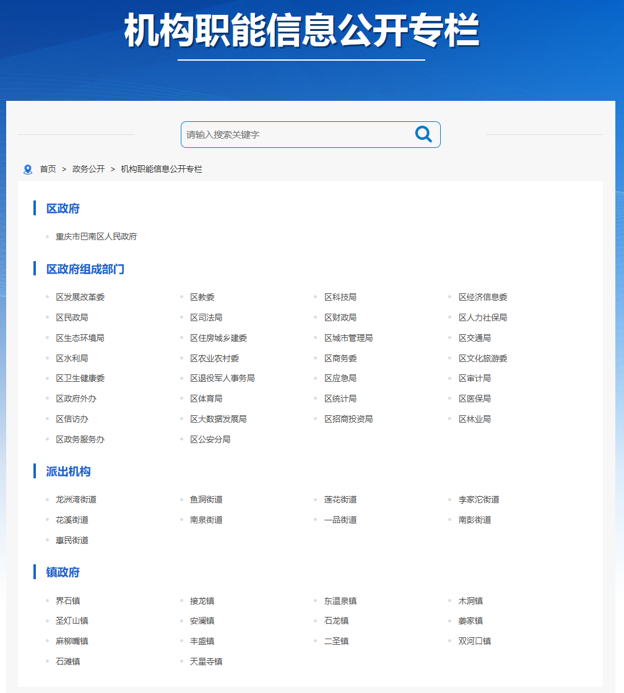Open 政务公开 breadcrumb link
624x693 pixels.
pos(89,169)
